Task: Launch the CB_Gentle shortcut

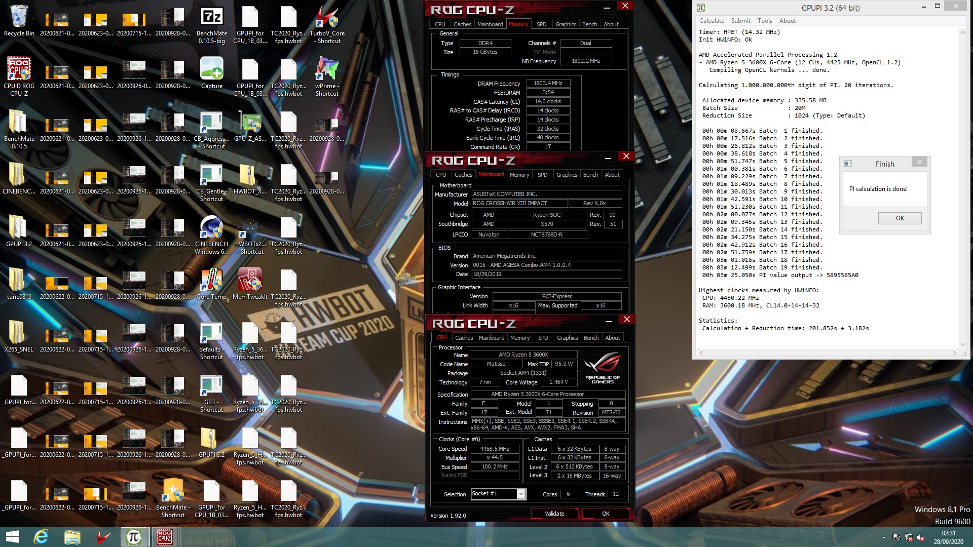Action: (x=211, y=182)
